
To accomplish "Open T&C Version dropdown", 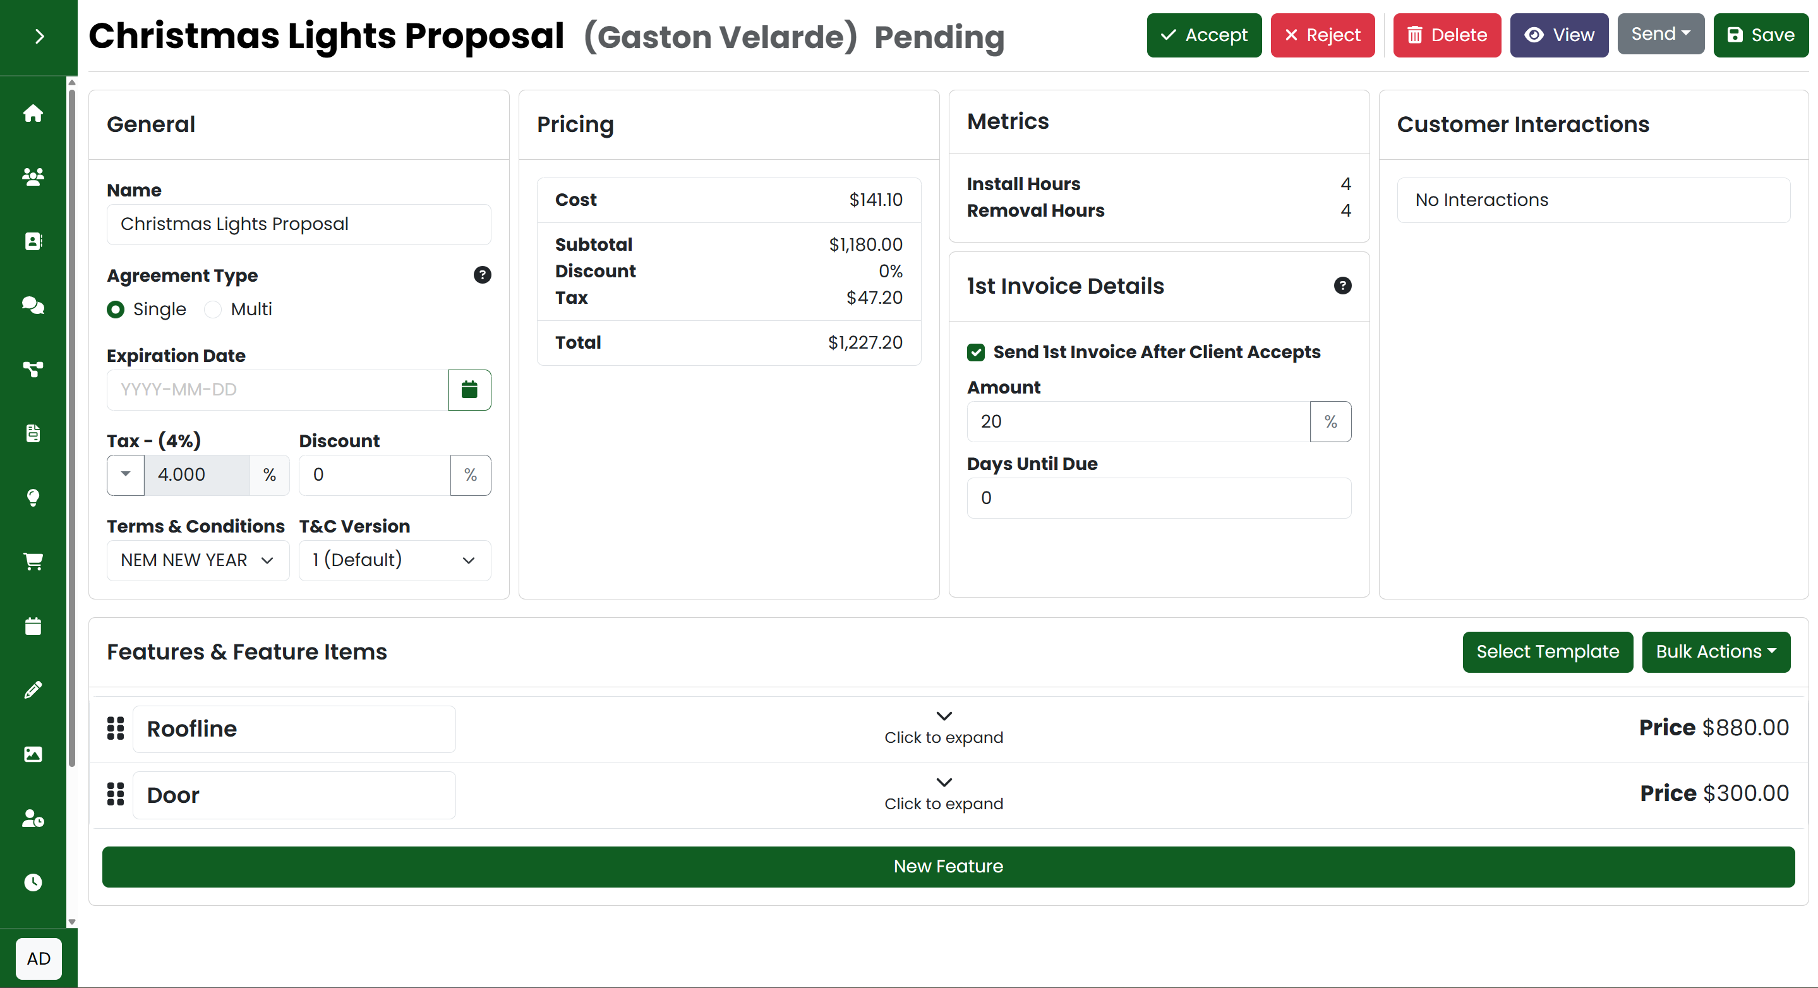I will click(x=395, y=560).
